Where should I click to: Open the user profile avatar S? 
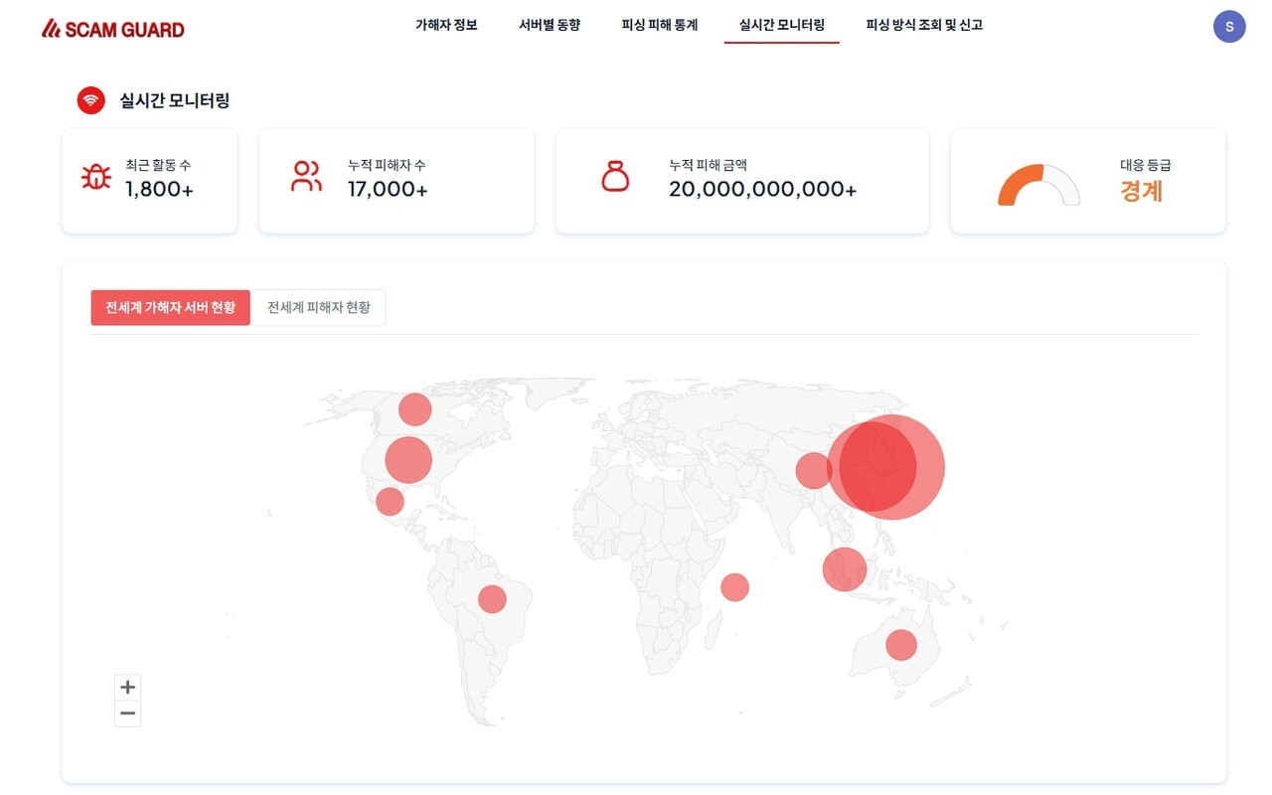1229,27
